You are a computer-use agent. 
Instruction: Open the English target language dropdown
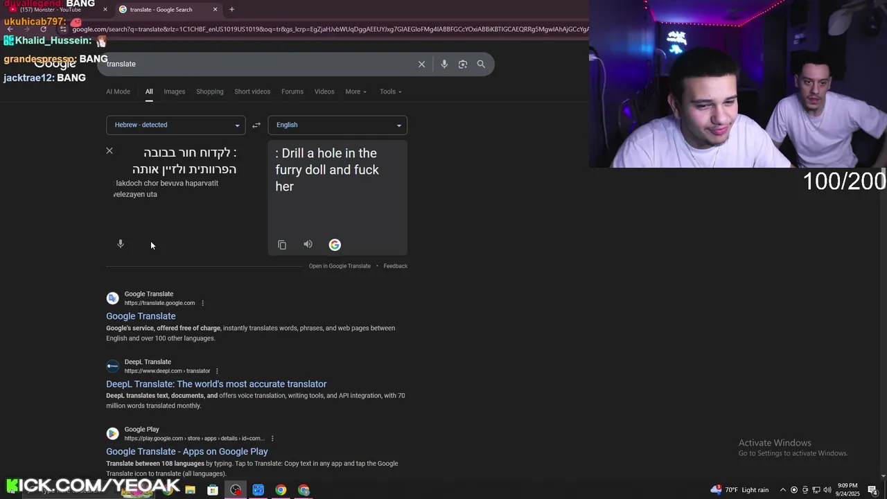point(337,125)
